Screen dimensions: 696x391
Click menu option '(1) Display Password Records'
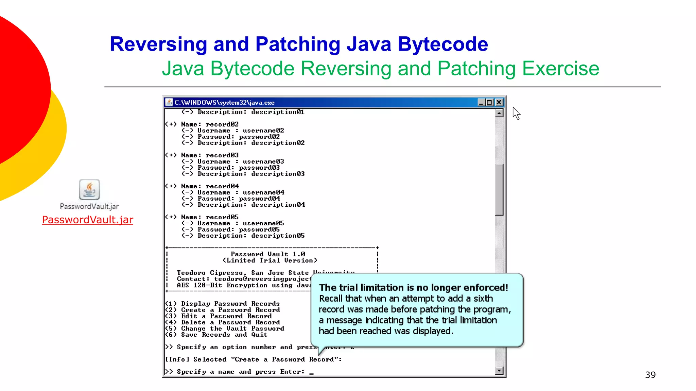click(222, 304)
